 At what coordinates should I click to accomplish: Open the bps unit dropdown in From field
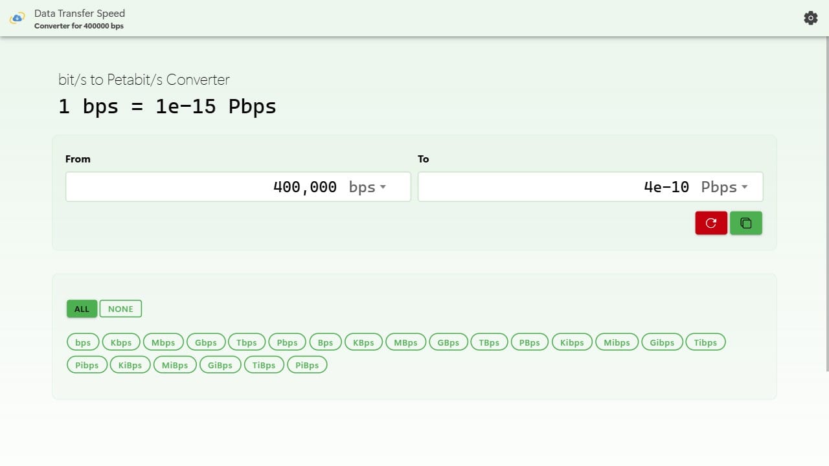(367, 186)
